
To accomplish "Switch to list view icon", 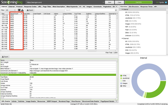I will [x=19, y=10].
